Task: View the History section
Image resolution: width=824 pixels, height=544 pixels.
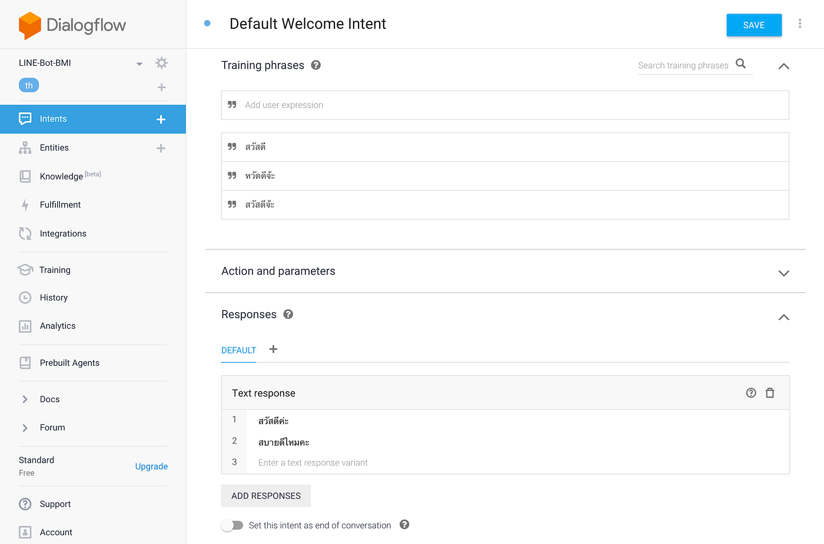Action: (x=54, y=298)
